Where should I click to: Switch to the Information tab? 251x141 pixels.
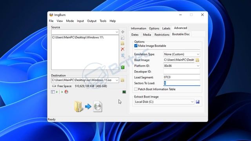138,29
